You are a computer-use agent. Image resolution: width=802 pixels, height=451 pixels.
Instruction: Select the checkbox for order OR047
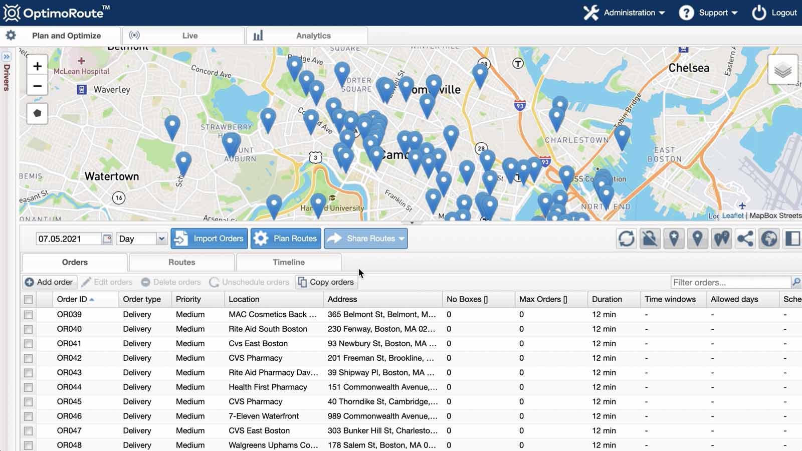pos(29,431)
